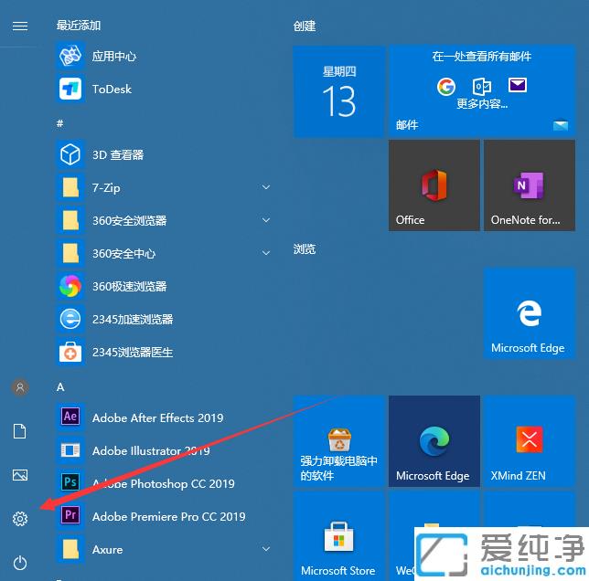589x581 pixels.
Task: Click the Outlook icon in mail tile
Action: pyautogui.click(x=482, y=86)
